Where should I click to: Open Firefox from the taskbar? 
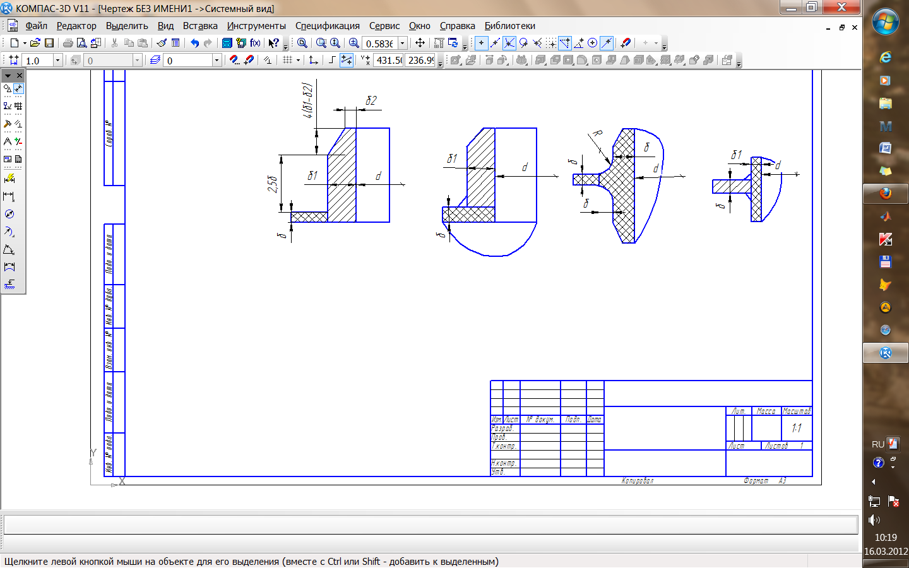[x=885, y=193]
